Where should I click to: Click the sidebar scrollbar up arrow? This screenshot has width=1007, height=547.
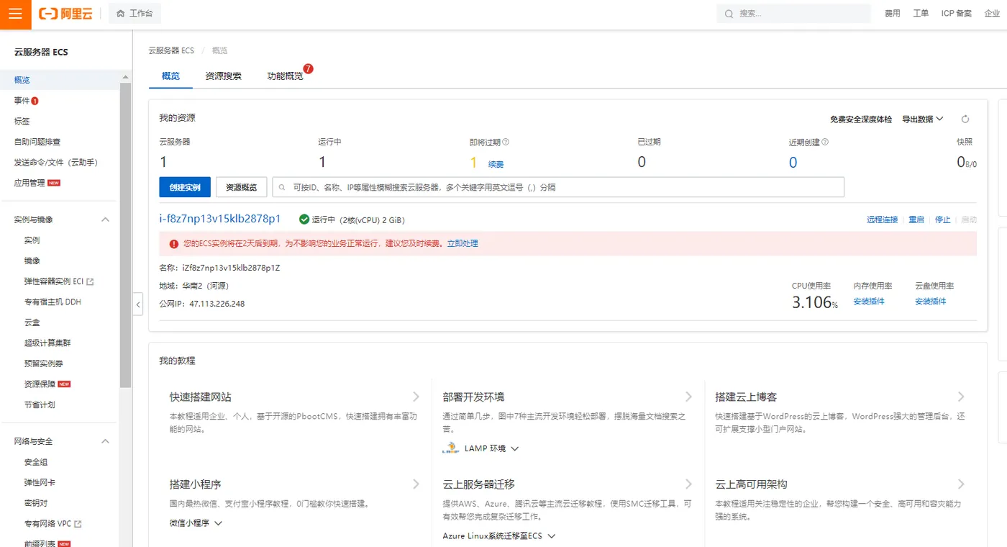click(x=125, y=77)
